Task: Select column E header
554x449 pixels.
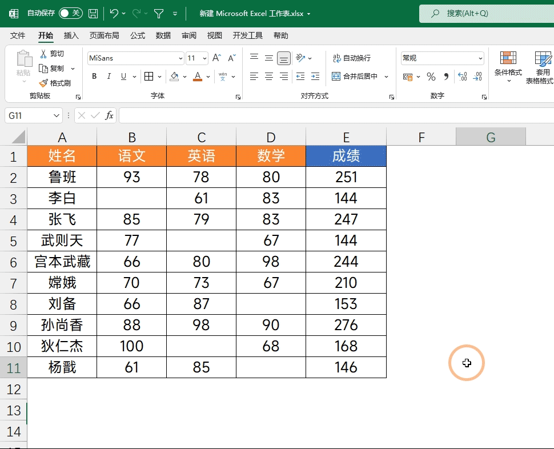Action: pyautogui.click(x=346, y=137)
